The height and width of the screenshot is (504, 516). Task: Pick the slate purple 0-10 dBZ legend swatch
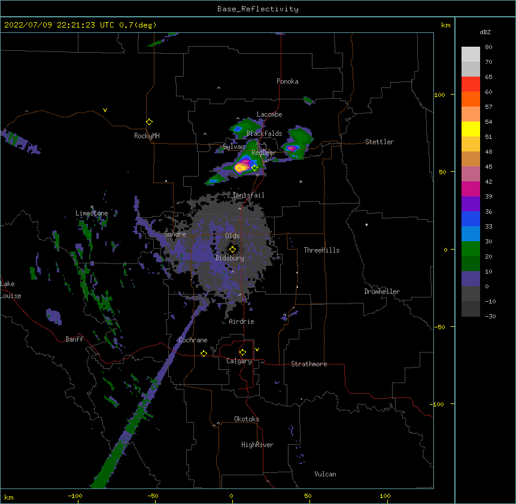coord(471,279)
